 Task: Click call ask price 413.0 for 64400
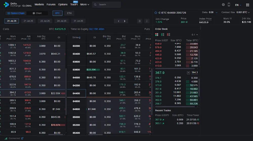point(27,92)
